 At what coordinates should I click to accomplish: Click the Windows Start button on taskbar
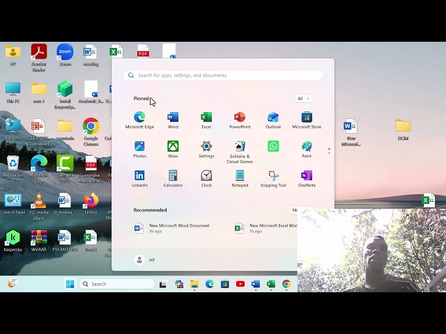click(x=70, y=284)
